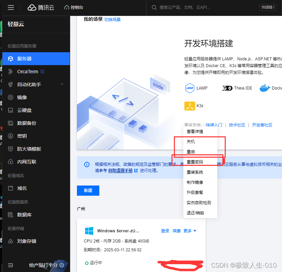
Task: Click the 新建 button
Action: (88, 191)
